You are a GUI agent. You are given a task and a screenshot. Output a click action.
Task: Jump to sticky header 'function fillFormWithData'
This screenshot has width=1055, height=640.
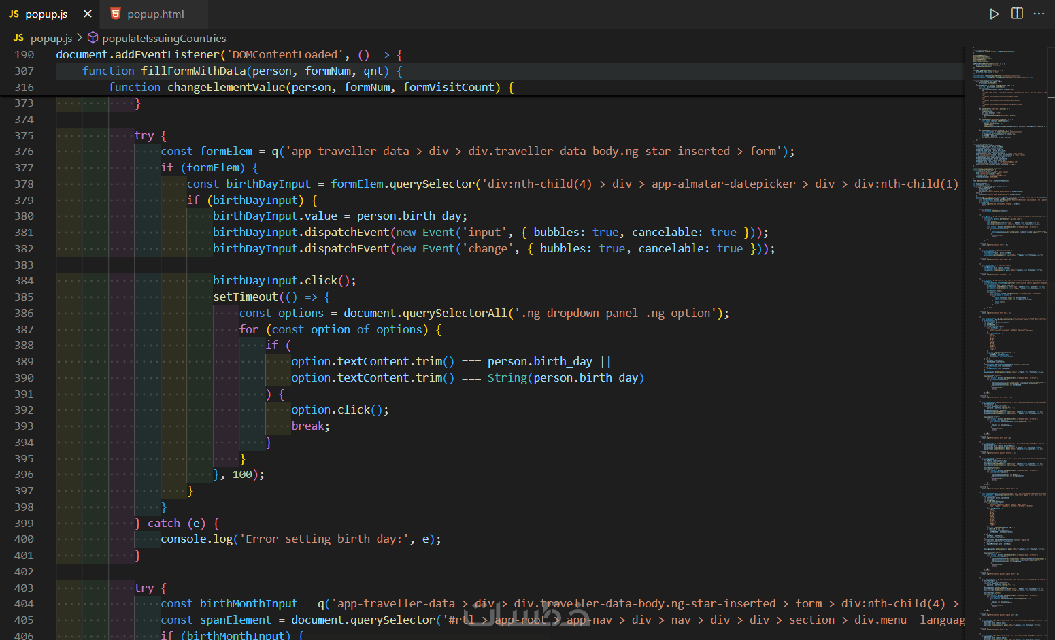(242, 71)
